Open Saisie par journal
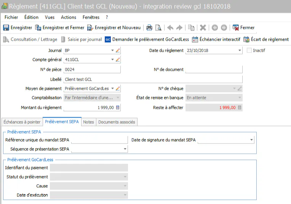291x204 pixels. click(82, 39)
